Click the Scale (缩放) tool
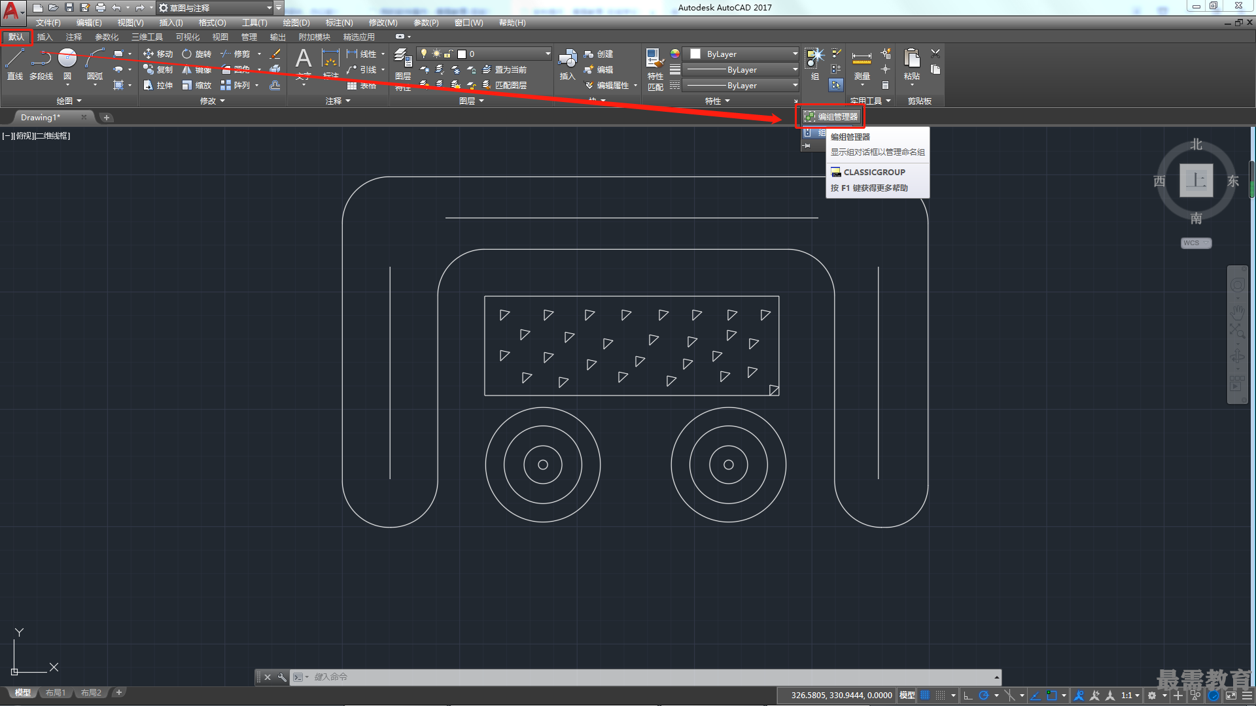 (x=197, y=85)
